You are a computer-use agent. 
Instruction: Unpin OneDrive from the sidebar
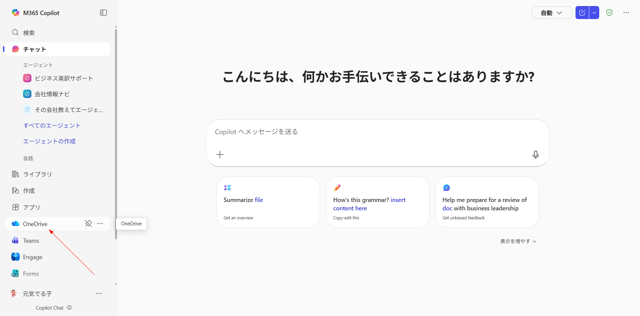(x=88, y=223)
